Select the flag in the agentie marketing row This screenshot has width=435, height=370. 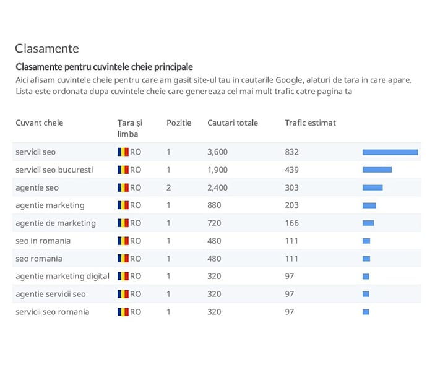pyautogui.click(x=123, y=205)
